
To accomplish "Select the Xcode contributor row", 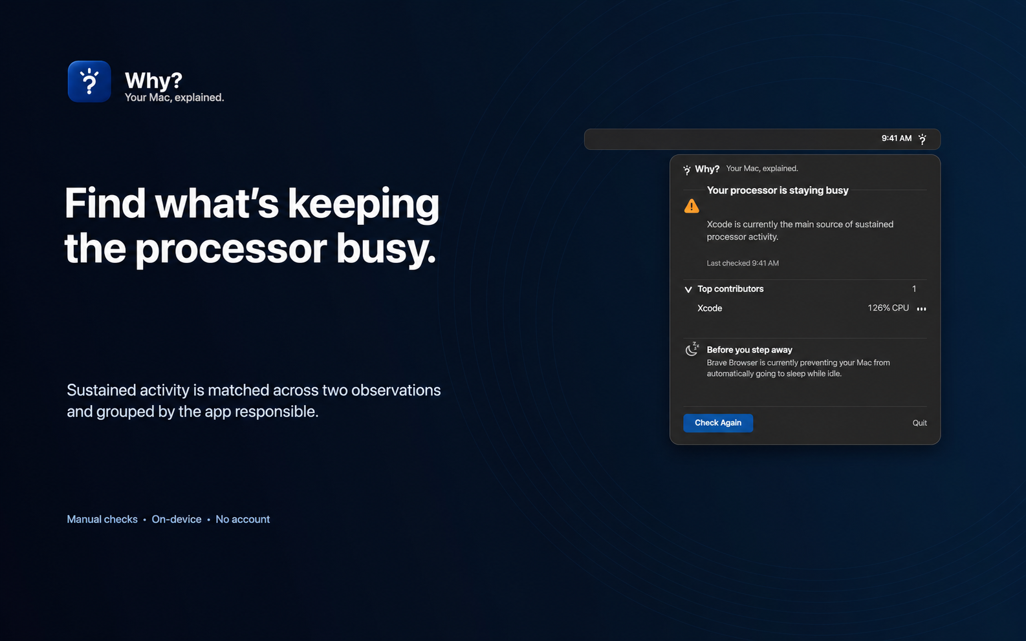I will pyautogui.click(x=805, y=308).
